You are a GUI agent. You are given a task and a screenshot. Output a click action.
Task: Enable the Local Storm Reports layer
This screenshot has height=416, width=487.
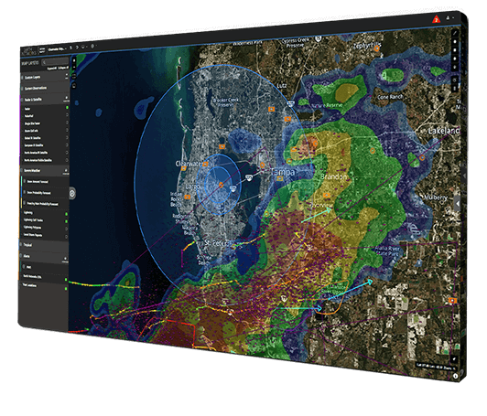click(67, 237)
